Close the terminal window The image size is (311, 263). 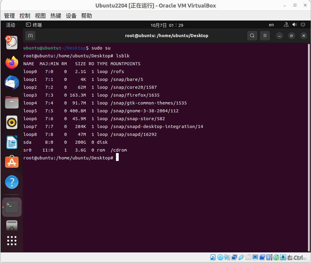(x=304, y=36)
